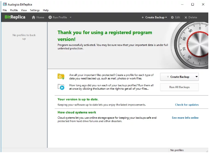Click the resize grip in the status bar corner
Screen dimensions: 212x154
[207, 151]
